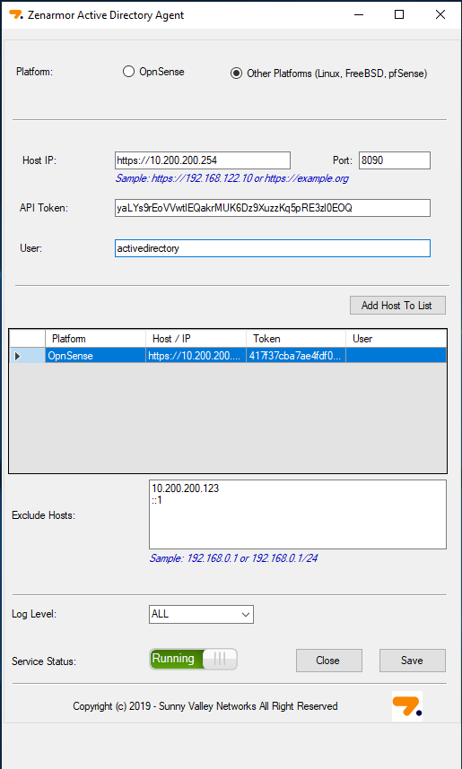Click the Host / IP column header
This screenshot has width=462, height=769.
(x=196, y=339)
